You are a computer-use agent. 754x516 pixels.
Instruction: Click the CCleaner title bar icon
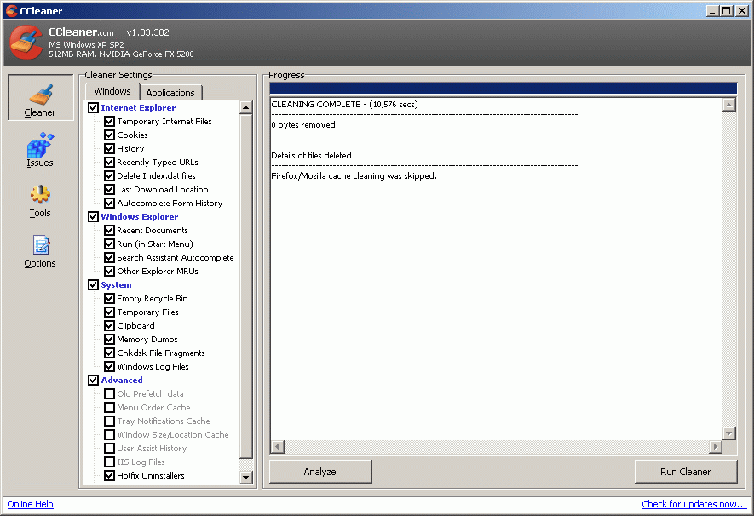click(11, 10)
